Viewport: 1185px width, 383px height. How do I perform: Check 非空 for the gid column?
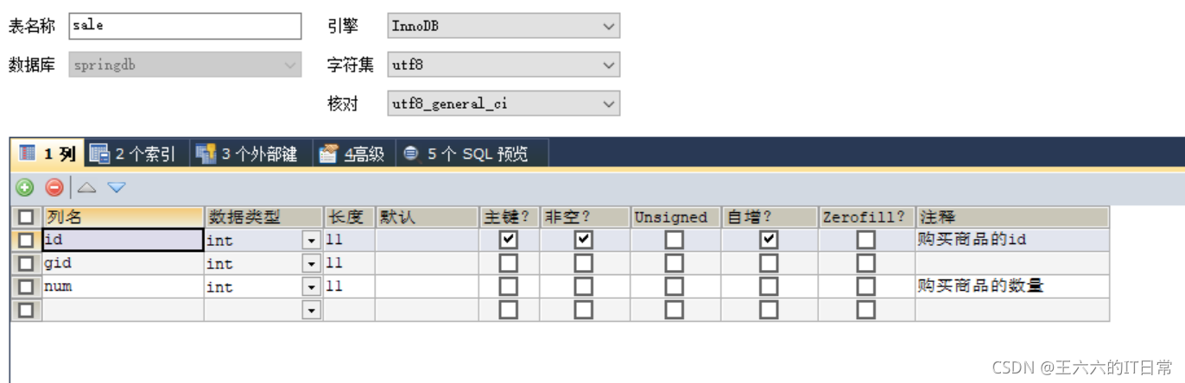[584, 263]
